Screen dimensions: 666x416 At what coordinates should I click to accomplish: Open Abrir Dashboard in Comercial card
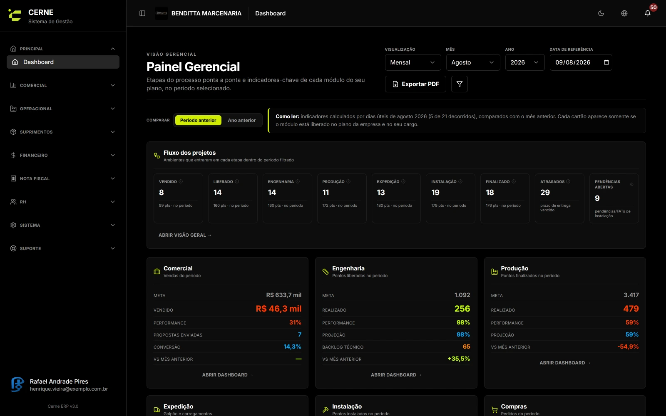pos(227,375)
